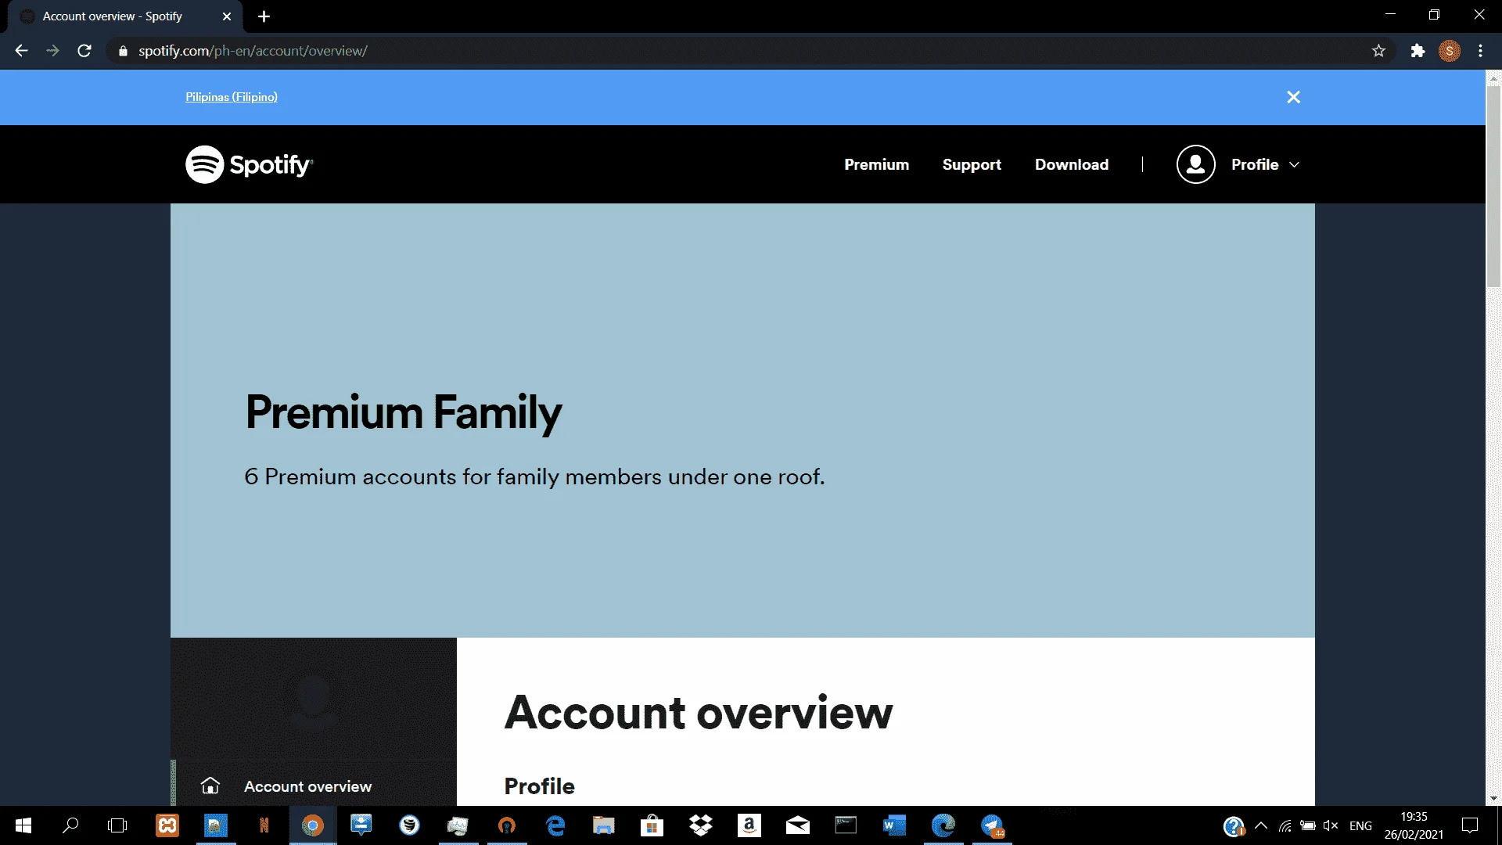Open Amazon from the taskbar
The image size is (1502, 845).
pos(749,825)
